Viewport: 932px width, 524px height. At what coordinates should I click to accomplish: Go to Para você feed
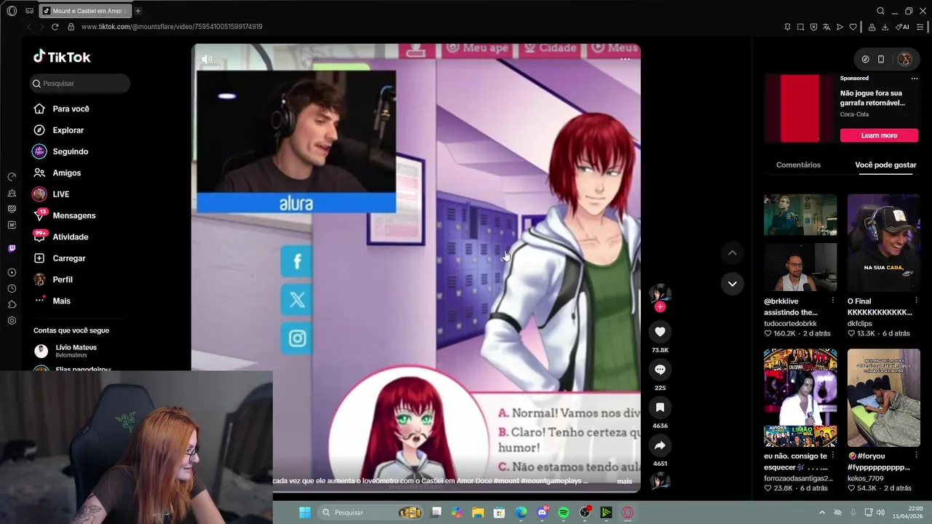click(x=62, y=109)
